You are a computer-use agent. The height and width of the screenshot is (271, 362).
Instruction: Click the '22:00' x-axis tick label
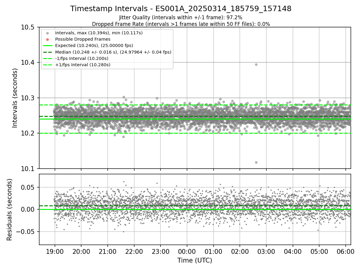point(134,251)
